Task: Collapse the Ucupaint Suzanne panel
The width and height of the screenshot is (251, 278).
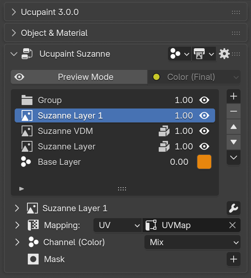Action: click(x=14, y=54)
